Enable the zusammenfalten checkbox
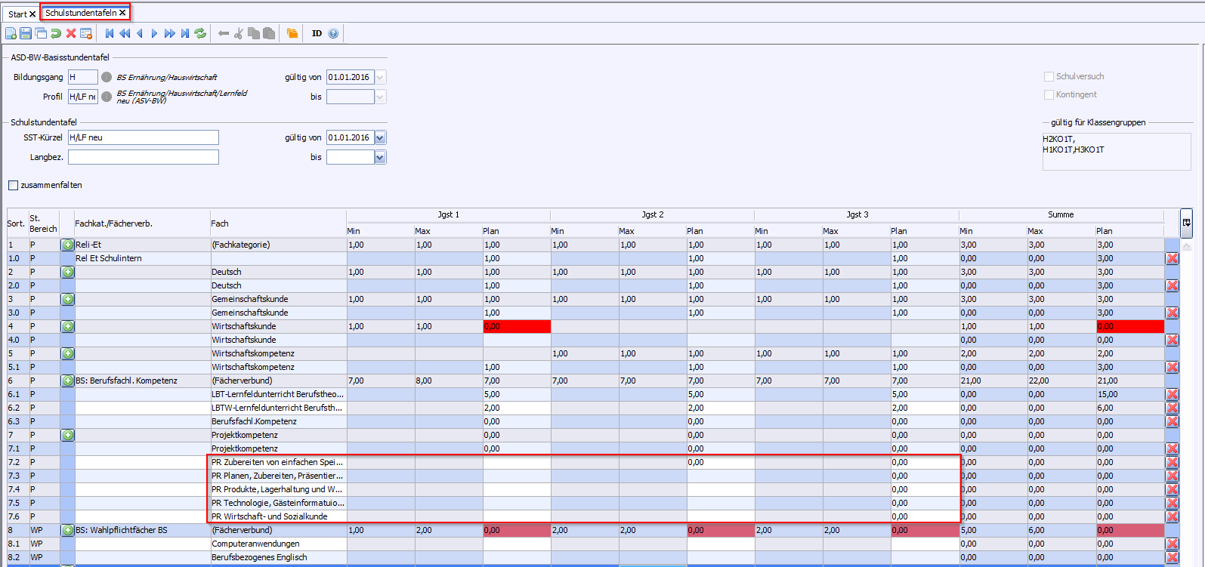Image resolution: width=1205 pixels, height=567 pixels. pos(13,185)
